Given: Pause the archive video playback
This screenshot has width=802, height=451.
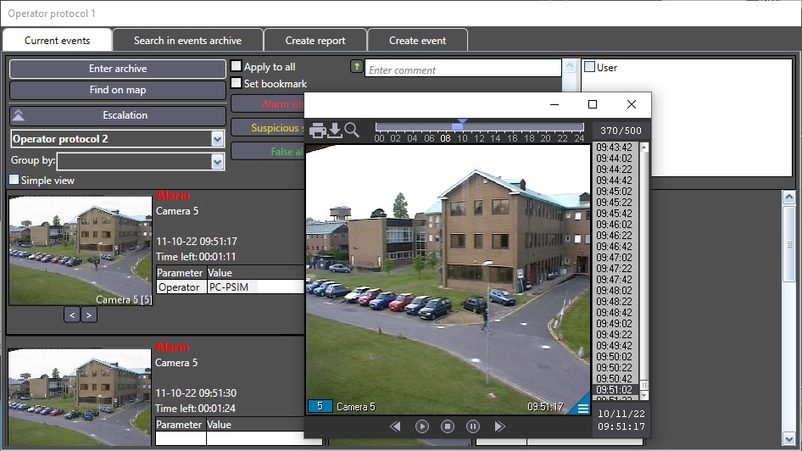Looking at the screenshot, I should 473,426.
